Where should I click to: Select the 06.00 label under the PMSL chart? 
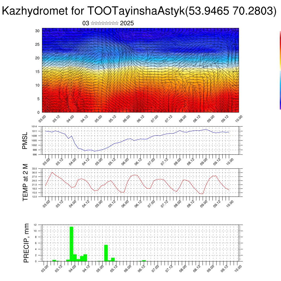click(x=125, y=162)
